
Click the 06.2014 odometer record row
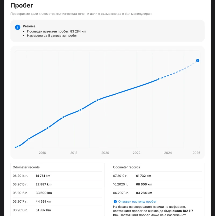[57, 176]
